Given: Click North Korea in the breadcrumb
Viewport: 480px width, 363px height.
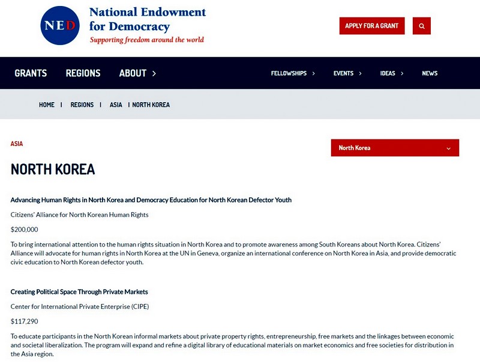Looking at the screenshot, I should pyautogui.click(x=151, y=105).
